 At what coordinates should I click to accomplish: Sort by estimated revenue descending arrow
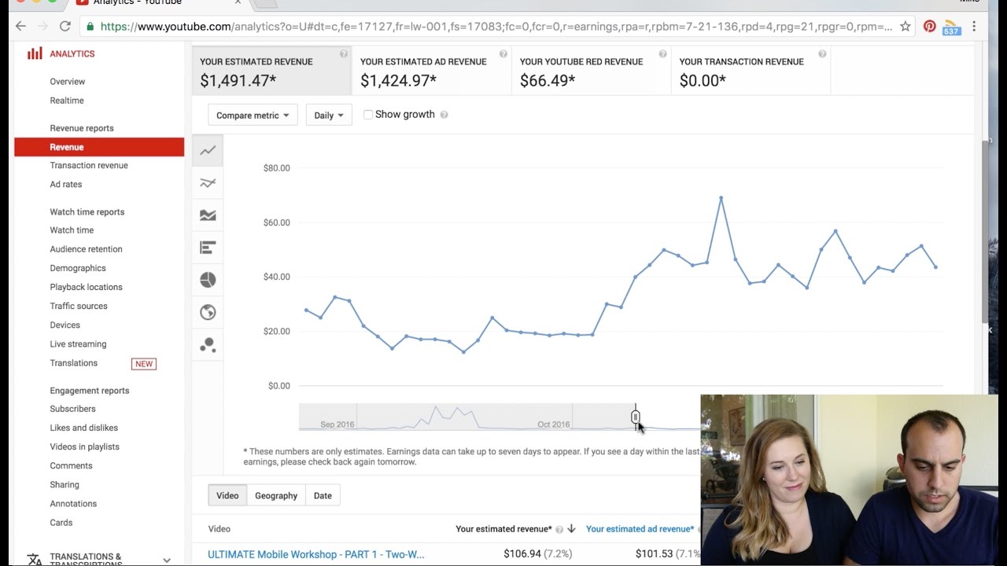click(572, 529)
